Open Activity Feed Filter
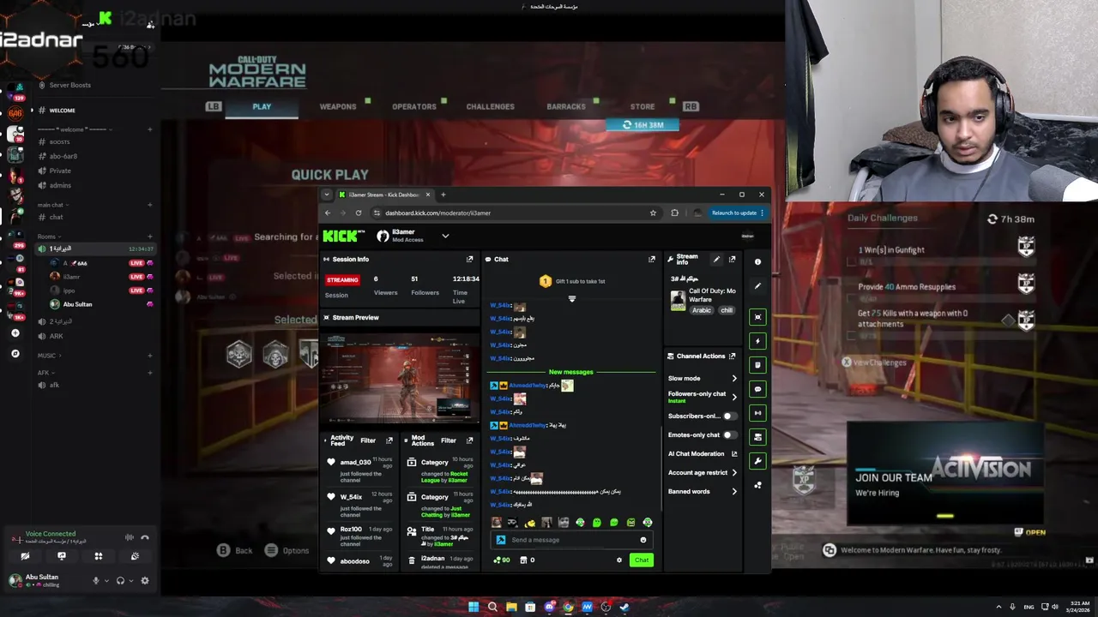 [368, 440]
